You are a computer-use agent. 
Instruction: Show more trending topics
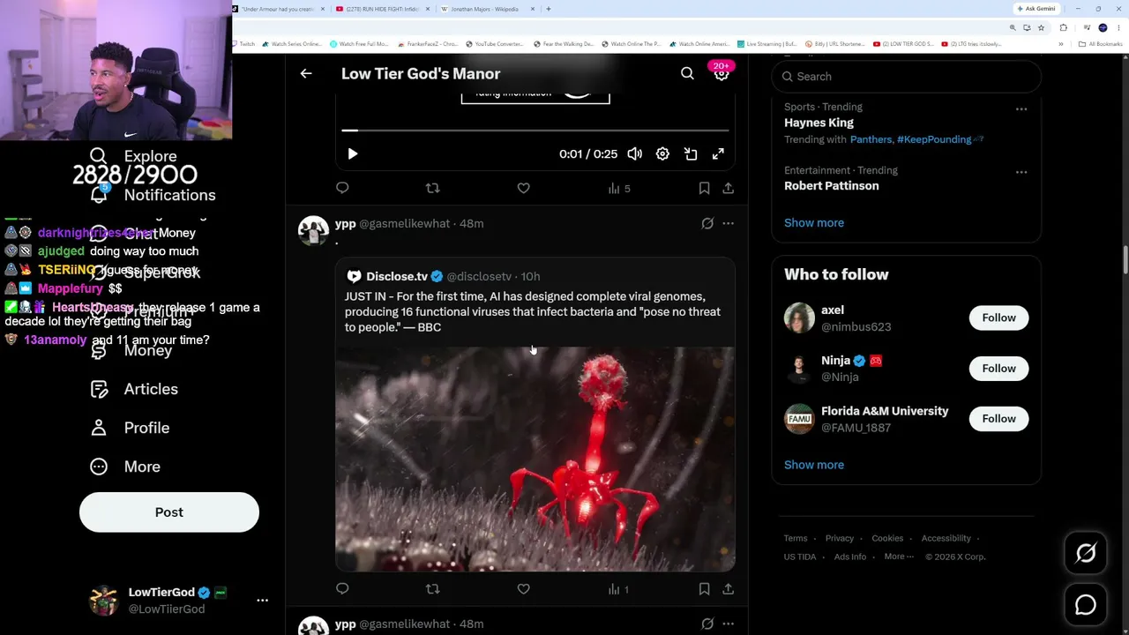coord(814,222)
